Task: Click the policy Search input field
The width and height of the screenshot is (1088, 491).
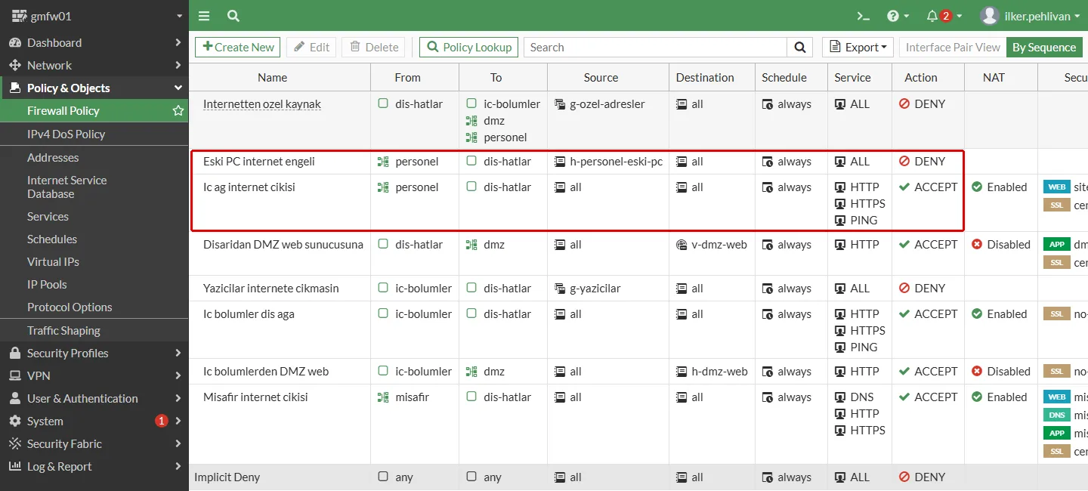Action: (655, 47)
